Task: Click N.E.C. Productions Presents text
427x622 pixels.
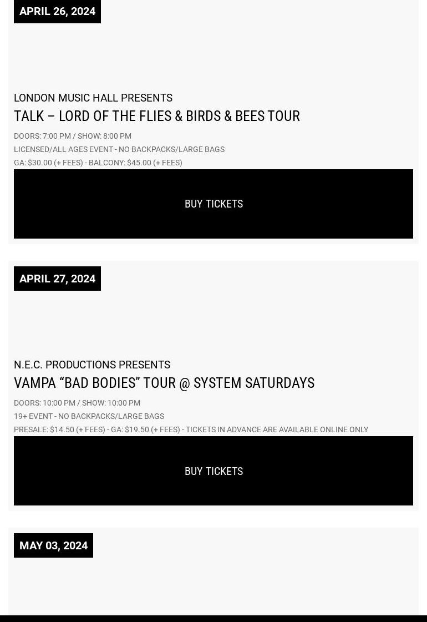Action: [92, 365]
